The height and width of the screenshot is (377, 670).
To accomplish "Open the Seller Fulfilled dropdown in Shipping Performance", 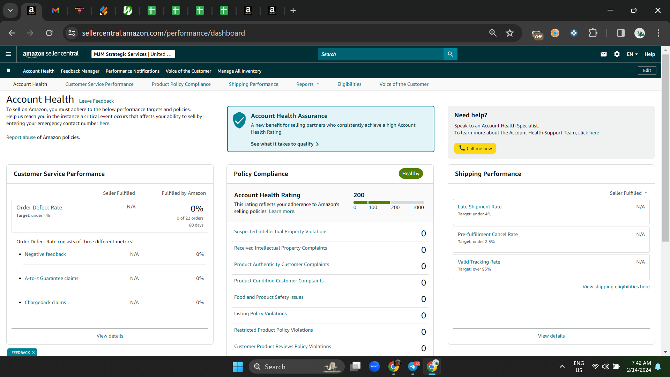I will (x=628, y=193).
